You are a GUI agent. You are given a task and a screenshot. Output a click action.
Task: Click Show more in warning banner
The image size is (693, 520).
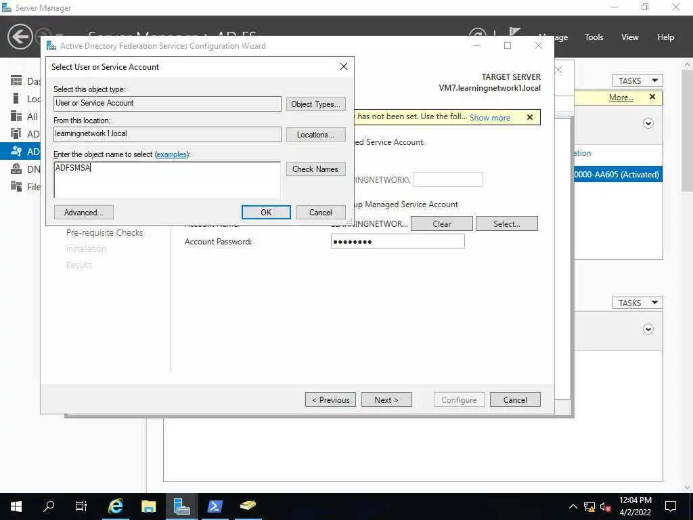(x=490, y=118)
